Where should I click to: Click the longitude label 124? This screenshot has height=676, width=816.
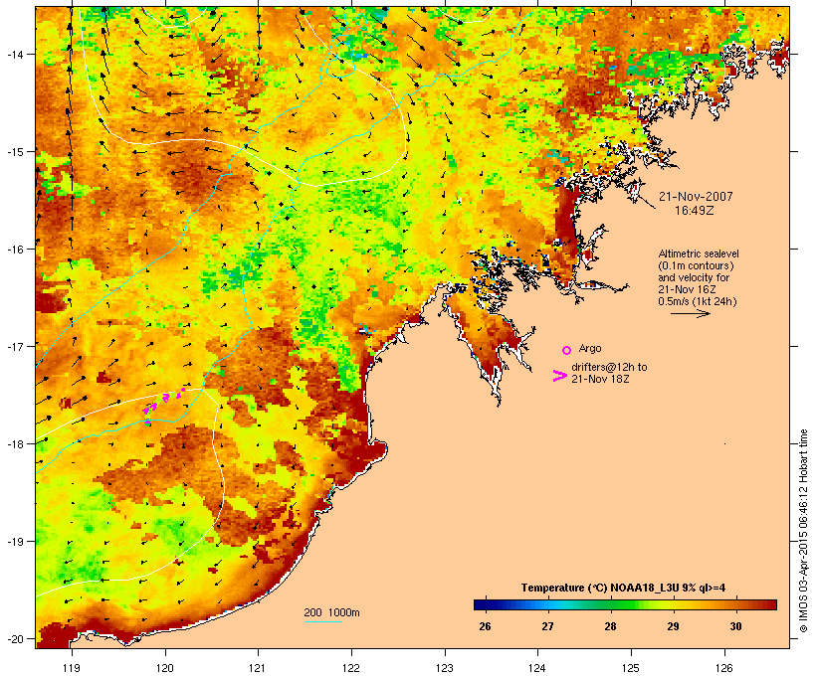[537, 668]
